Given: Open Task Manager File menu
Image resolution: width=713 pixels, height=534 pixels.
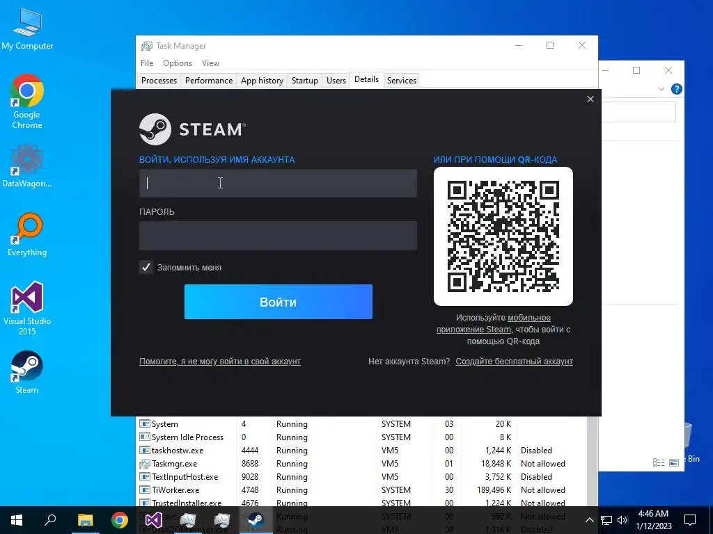Looking at the screenshot, I should pyautogui.click(x=147, y=63).
